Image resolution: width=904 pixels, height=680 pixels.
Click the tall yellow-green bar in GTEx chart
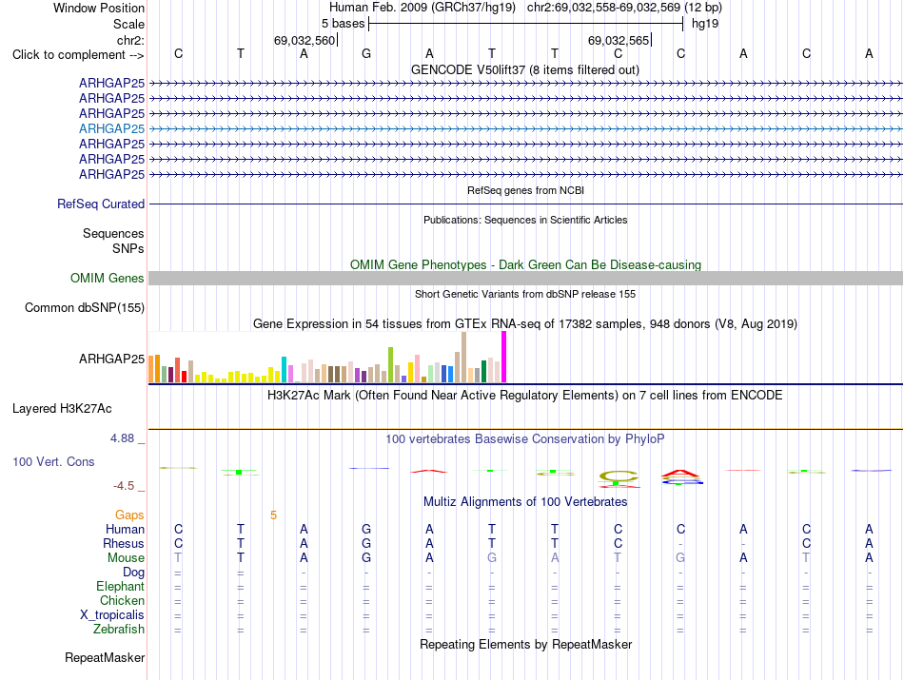point(391,365)
